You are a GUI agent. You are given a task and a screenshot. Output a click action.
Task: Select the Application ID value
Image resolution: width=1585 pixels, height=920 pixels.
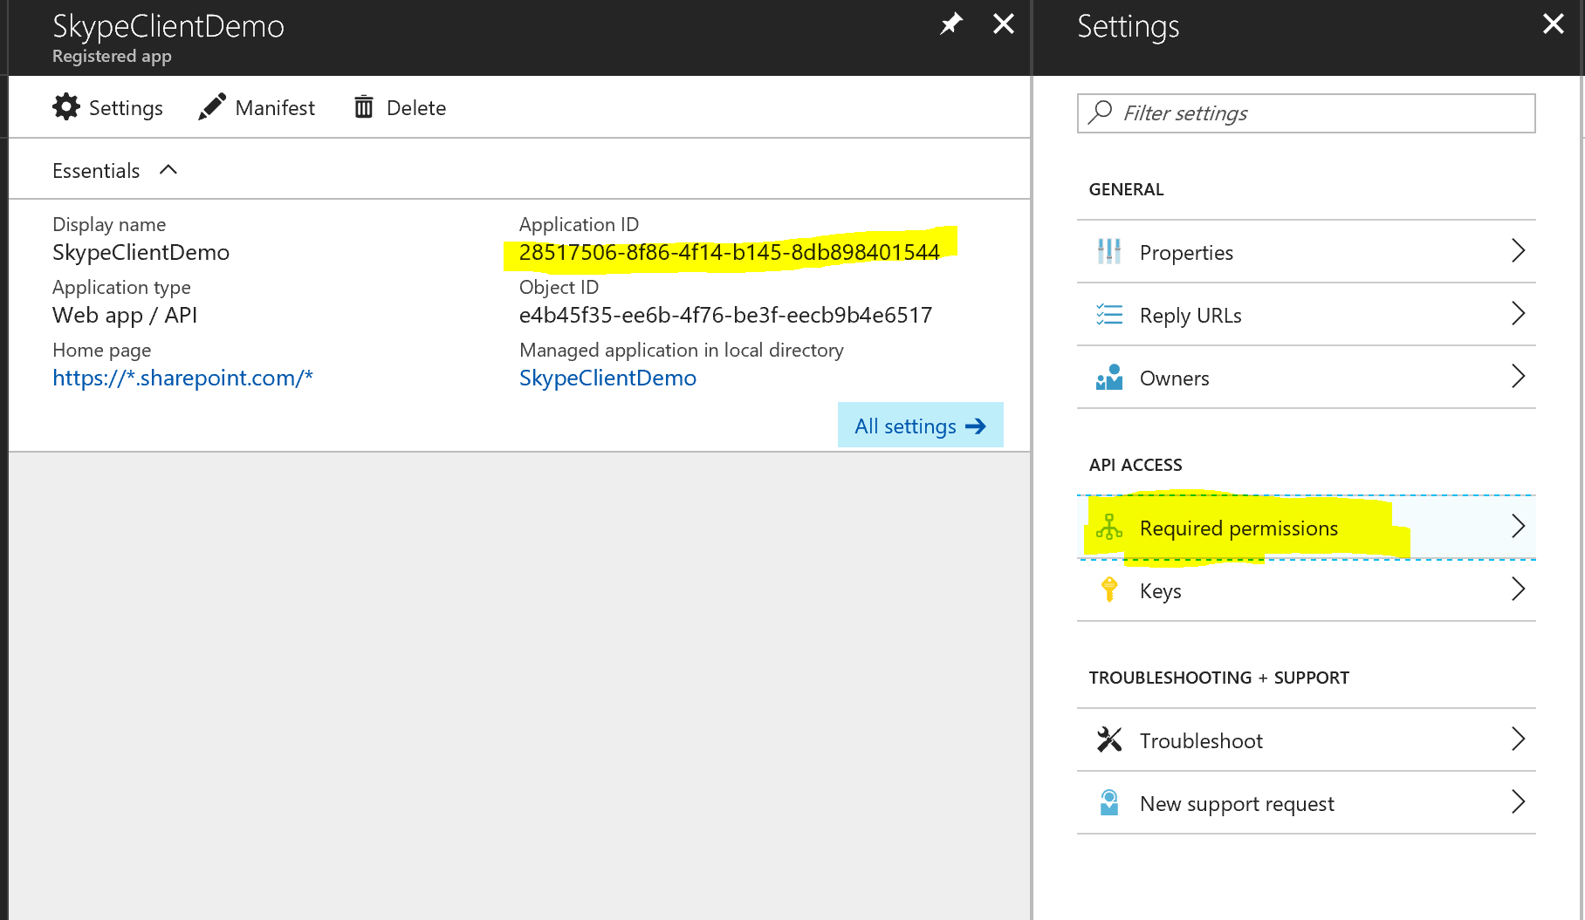[729, 252]
